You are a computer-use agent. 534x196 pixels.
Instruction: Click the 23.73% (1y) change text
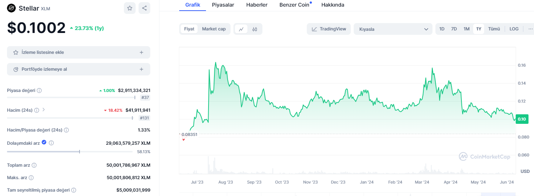pos(86,28)
